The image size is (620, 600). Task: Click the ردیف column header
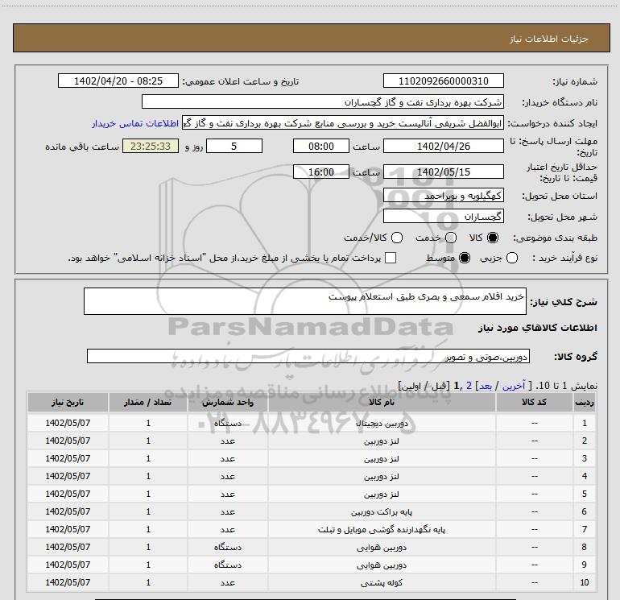pyautogui.click(x=585, y=402)
